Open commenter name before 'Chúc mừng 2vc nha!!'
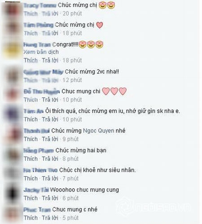This screenshot has height=224, width=202. tap(44, 72)
